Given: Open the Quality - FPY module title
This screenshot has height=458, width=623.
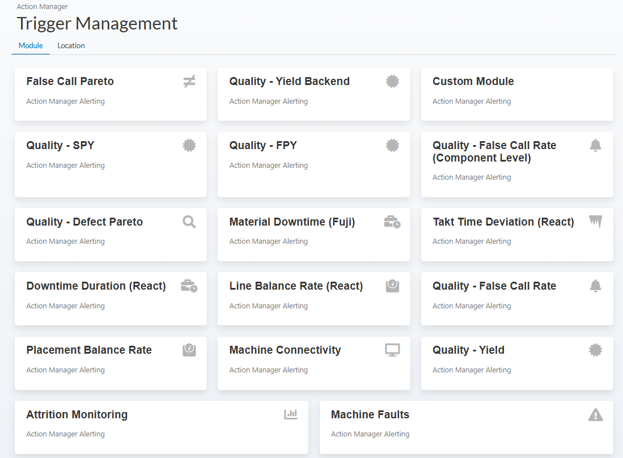Looking at the screenshot, I should [x=263, y=146].
